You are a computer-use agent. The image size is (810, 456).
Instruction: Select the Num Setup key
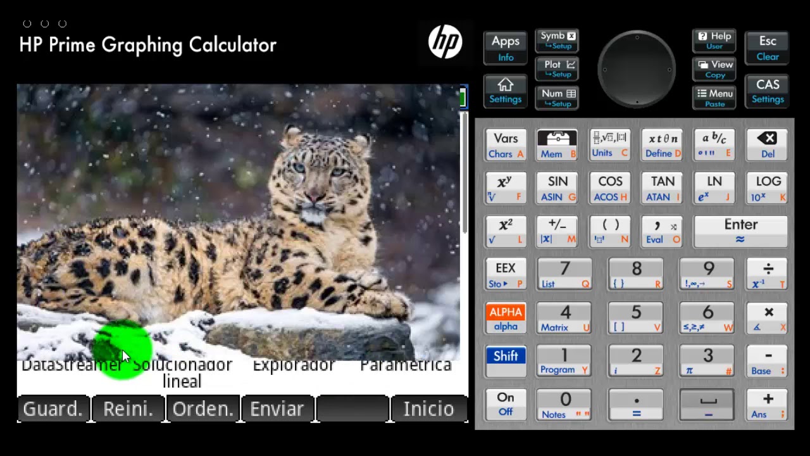click(x=557, y=98)
